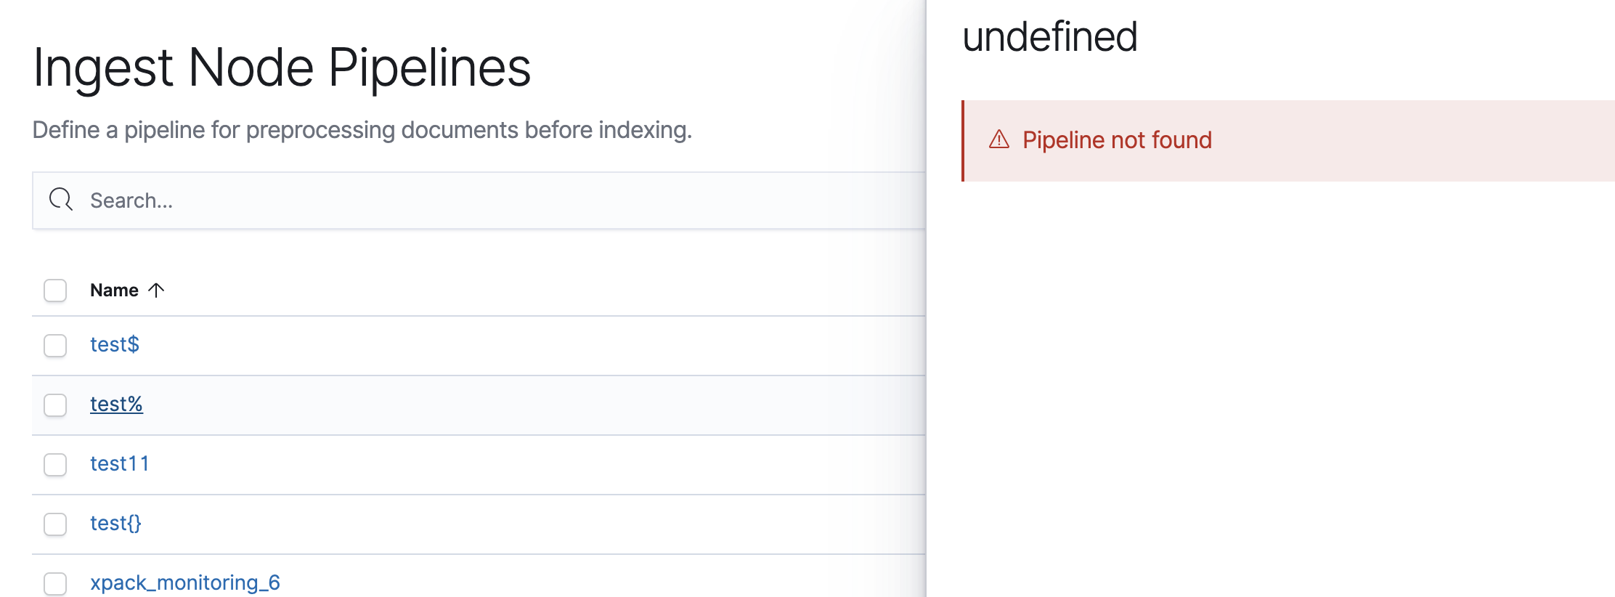Image resolution: width=1615 pixels, height=597 pixels.
Task: Click the undefined panel title
Action: click(1051, 35)
